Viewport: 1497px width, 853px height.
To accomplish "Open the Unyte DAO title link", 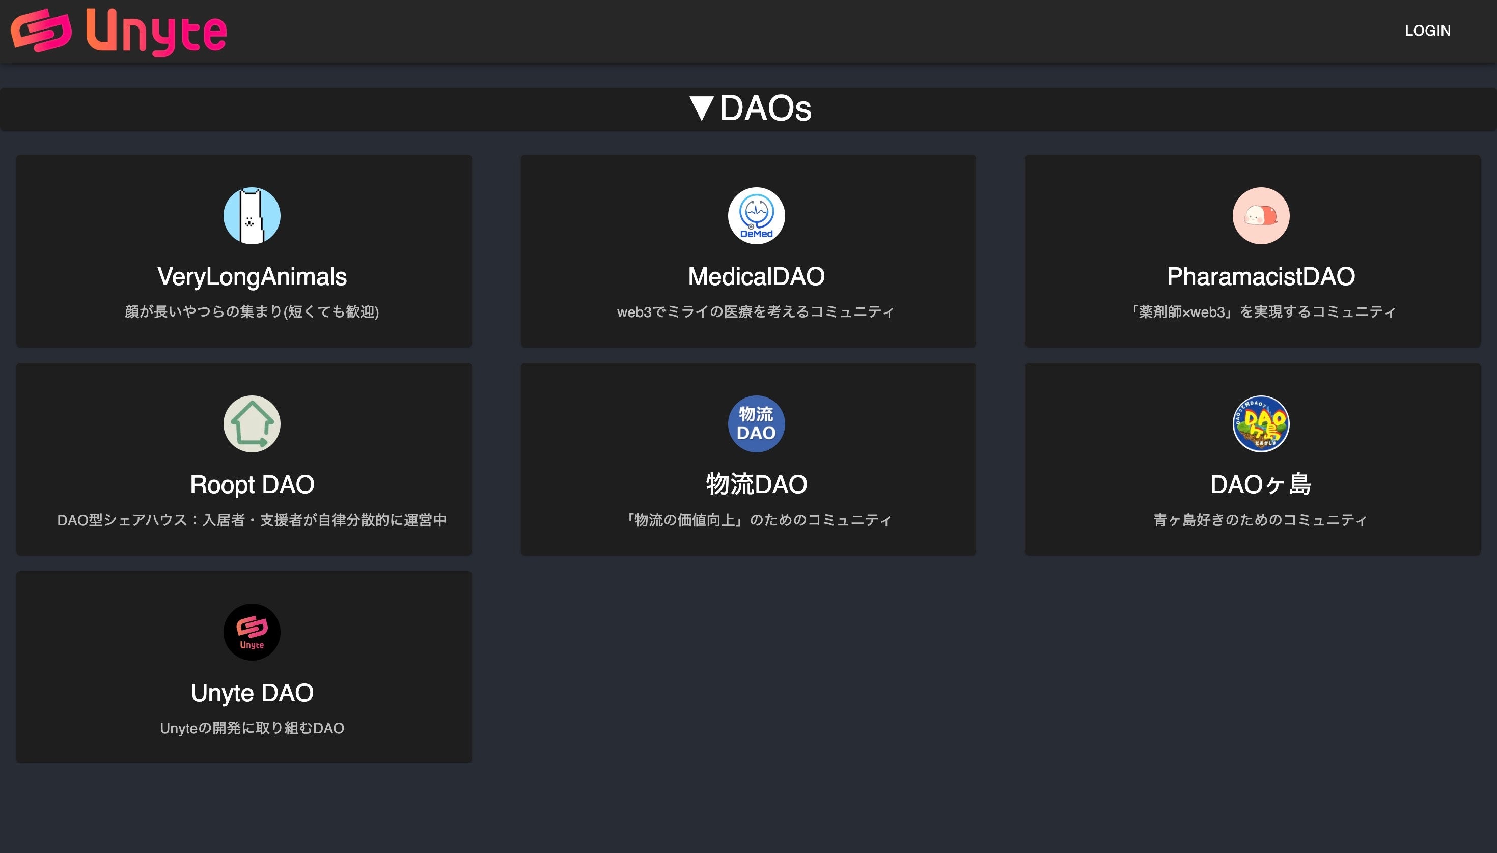I will tap(252, 693).
